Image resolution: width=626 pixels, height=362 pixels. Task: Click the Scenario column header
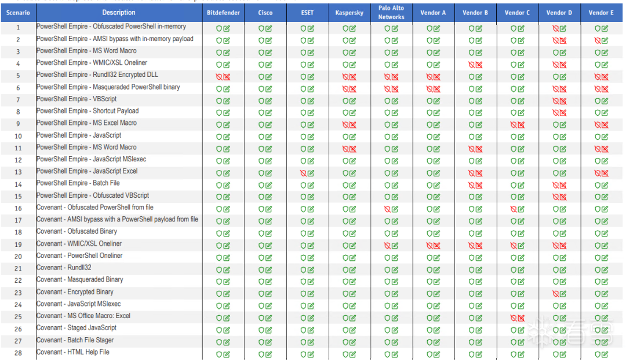(x=18, y=13)
